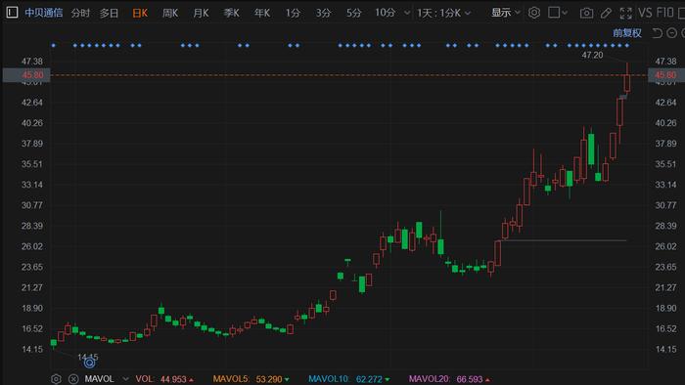Zoom out chart with minus circle icon
The height and width of the screenshot is (385, 685).
pyautogui.click(x=672, y=32)
